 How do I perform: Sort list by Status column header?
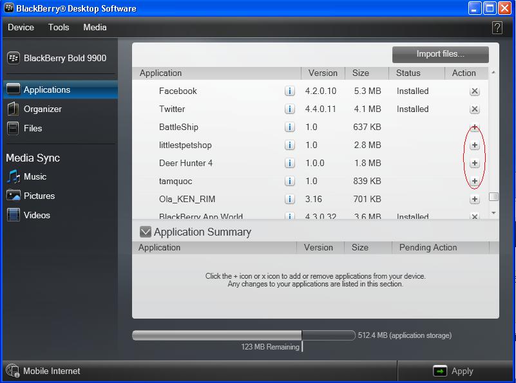click(x=417, y=73)
